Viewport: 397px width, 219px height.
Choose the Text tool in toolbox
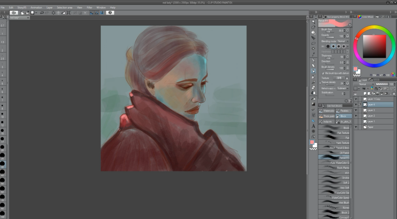pos(313,126)
